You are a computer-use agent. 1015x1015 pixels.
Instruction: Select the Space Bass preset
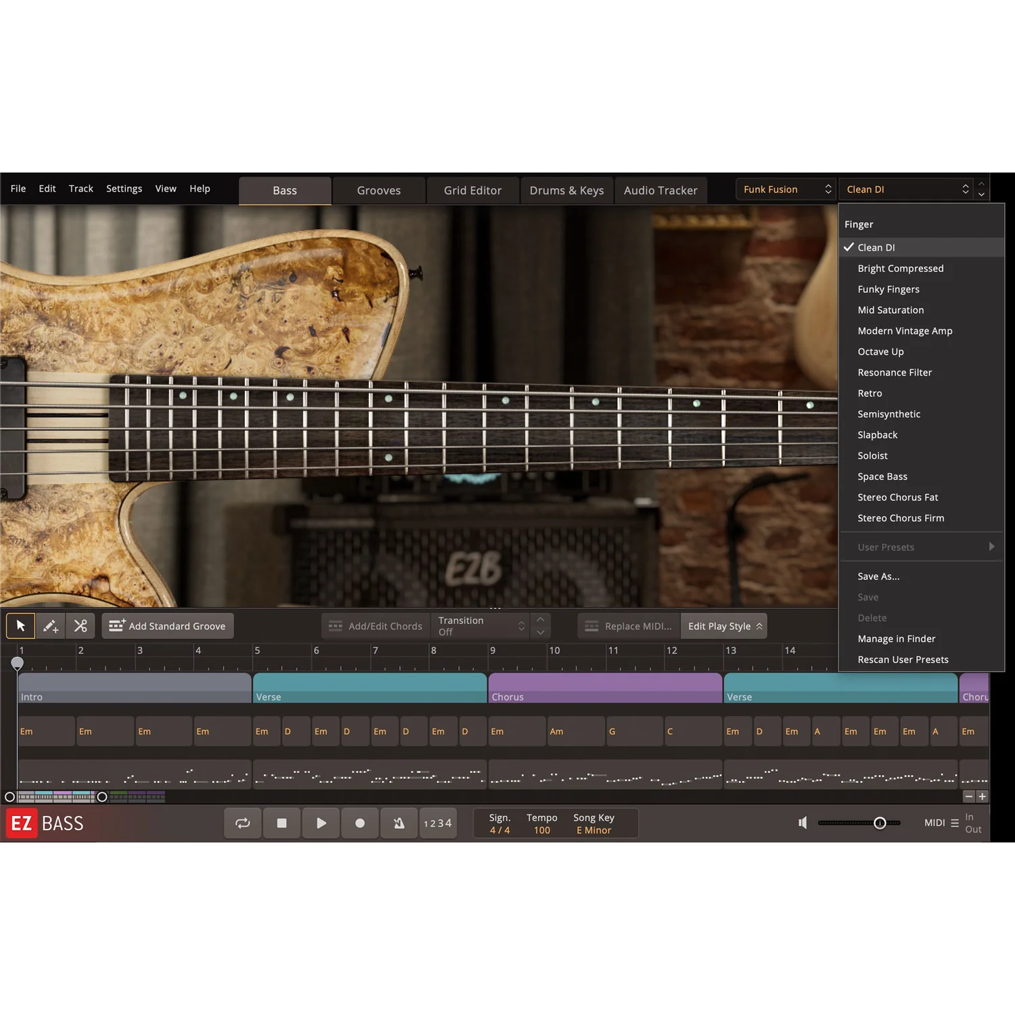pos(920,476)
